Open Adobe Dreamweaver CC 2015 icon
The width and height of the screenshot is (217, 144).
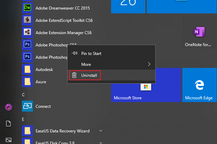click(x=27, y=8)
